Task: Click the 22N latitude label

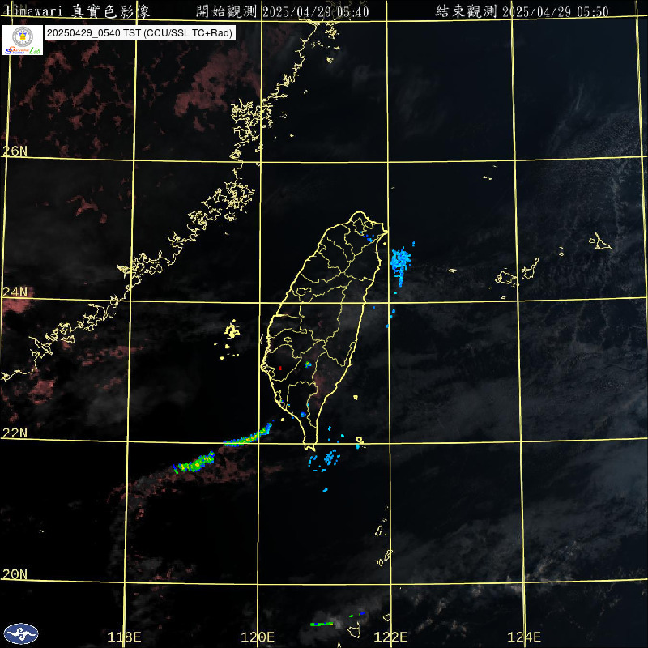Action: [x=15, y=433]
